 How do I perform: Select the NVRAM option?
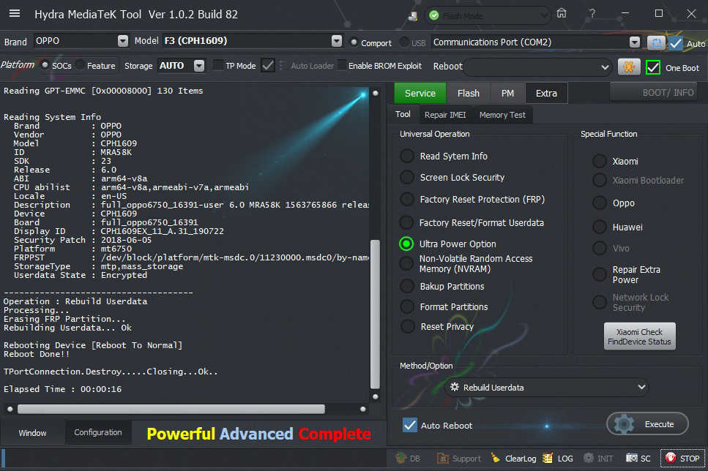(x=407, y=263)
